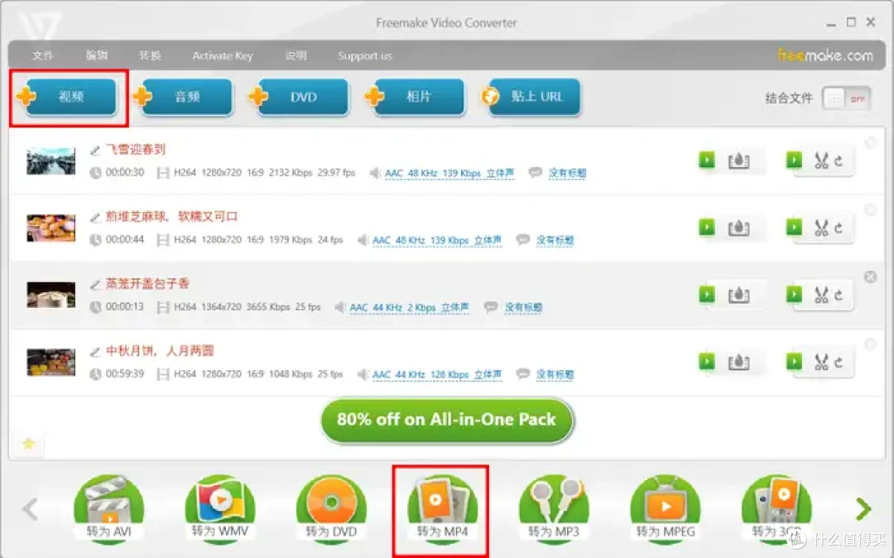The image size is (894, 558).
Task: Remove 蒸笼开盖包子香 with its X icon
Action: 870,277
